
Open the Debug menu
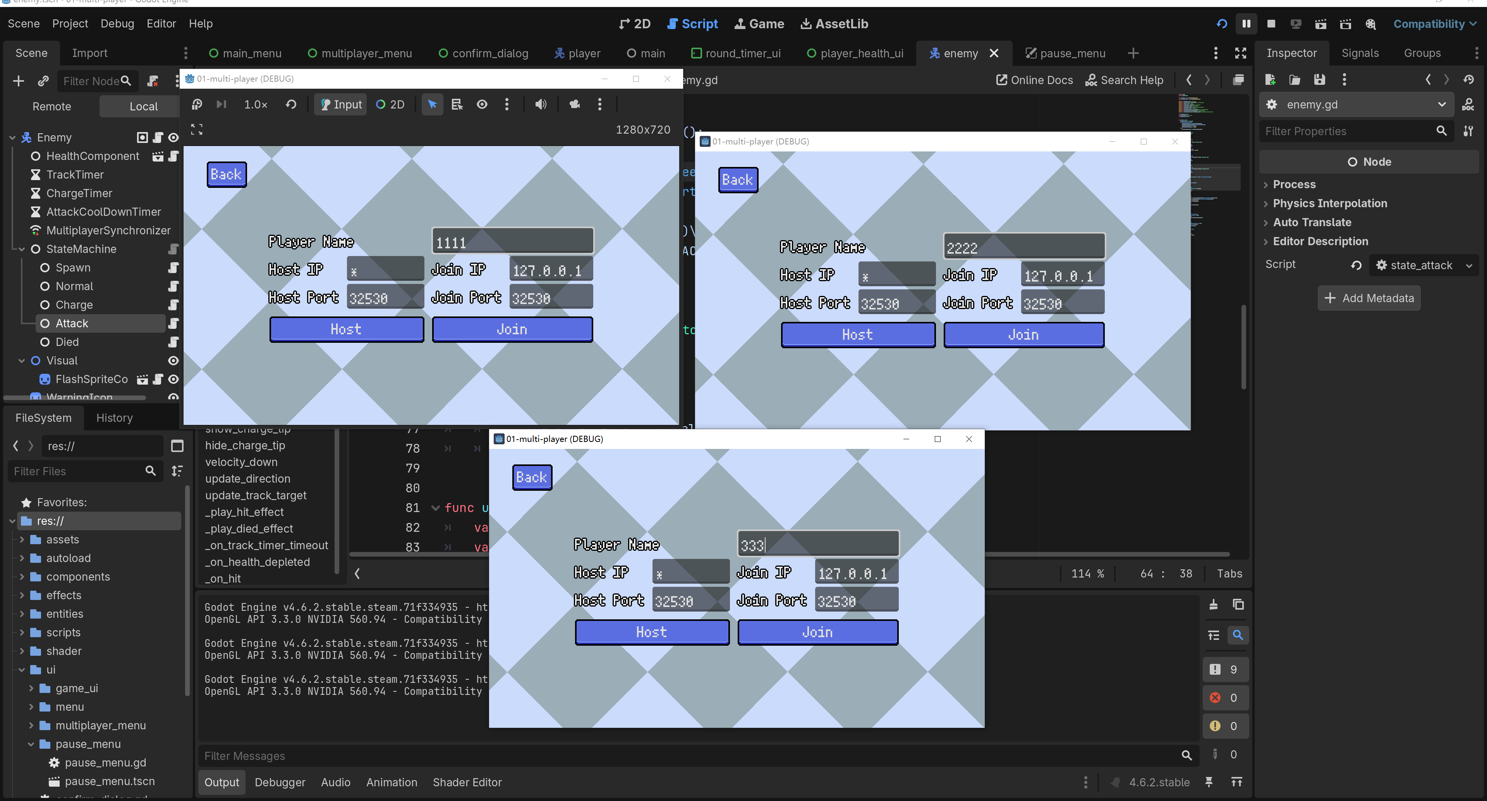(x=117, y=24)
